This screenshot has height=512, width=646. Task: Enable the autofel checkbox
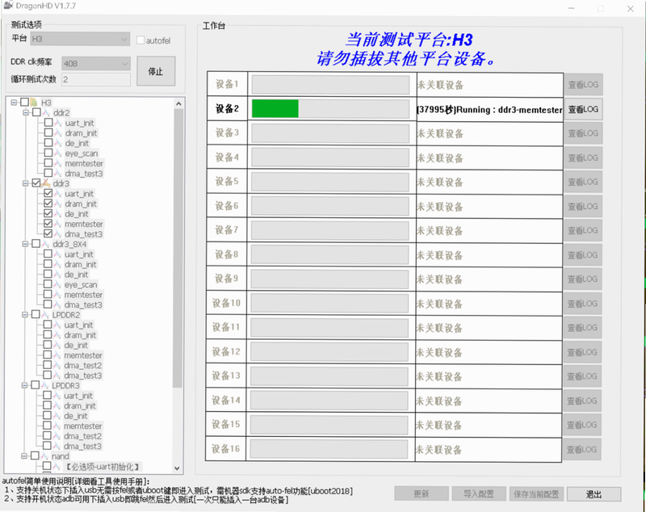pyautogui.click(x=141, y=40)
